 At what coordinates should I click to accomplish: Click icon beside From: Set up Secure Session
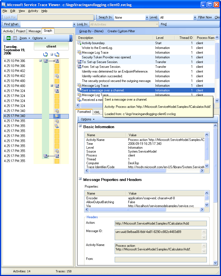79,66
